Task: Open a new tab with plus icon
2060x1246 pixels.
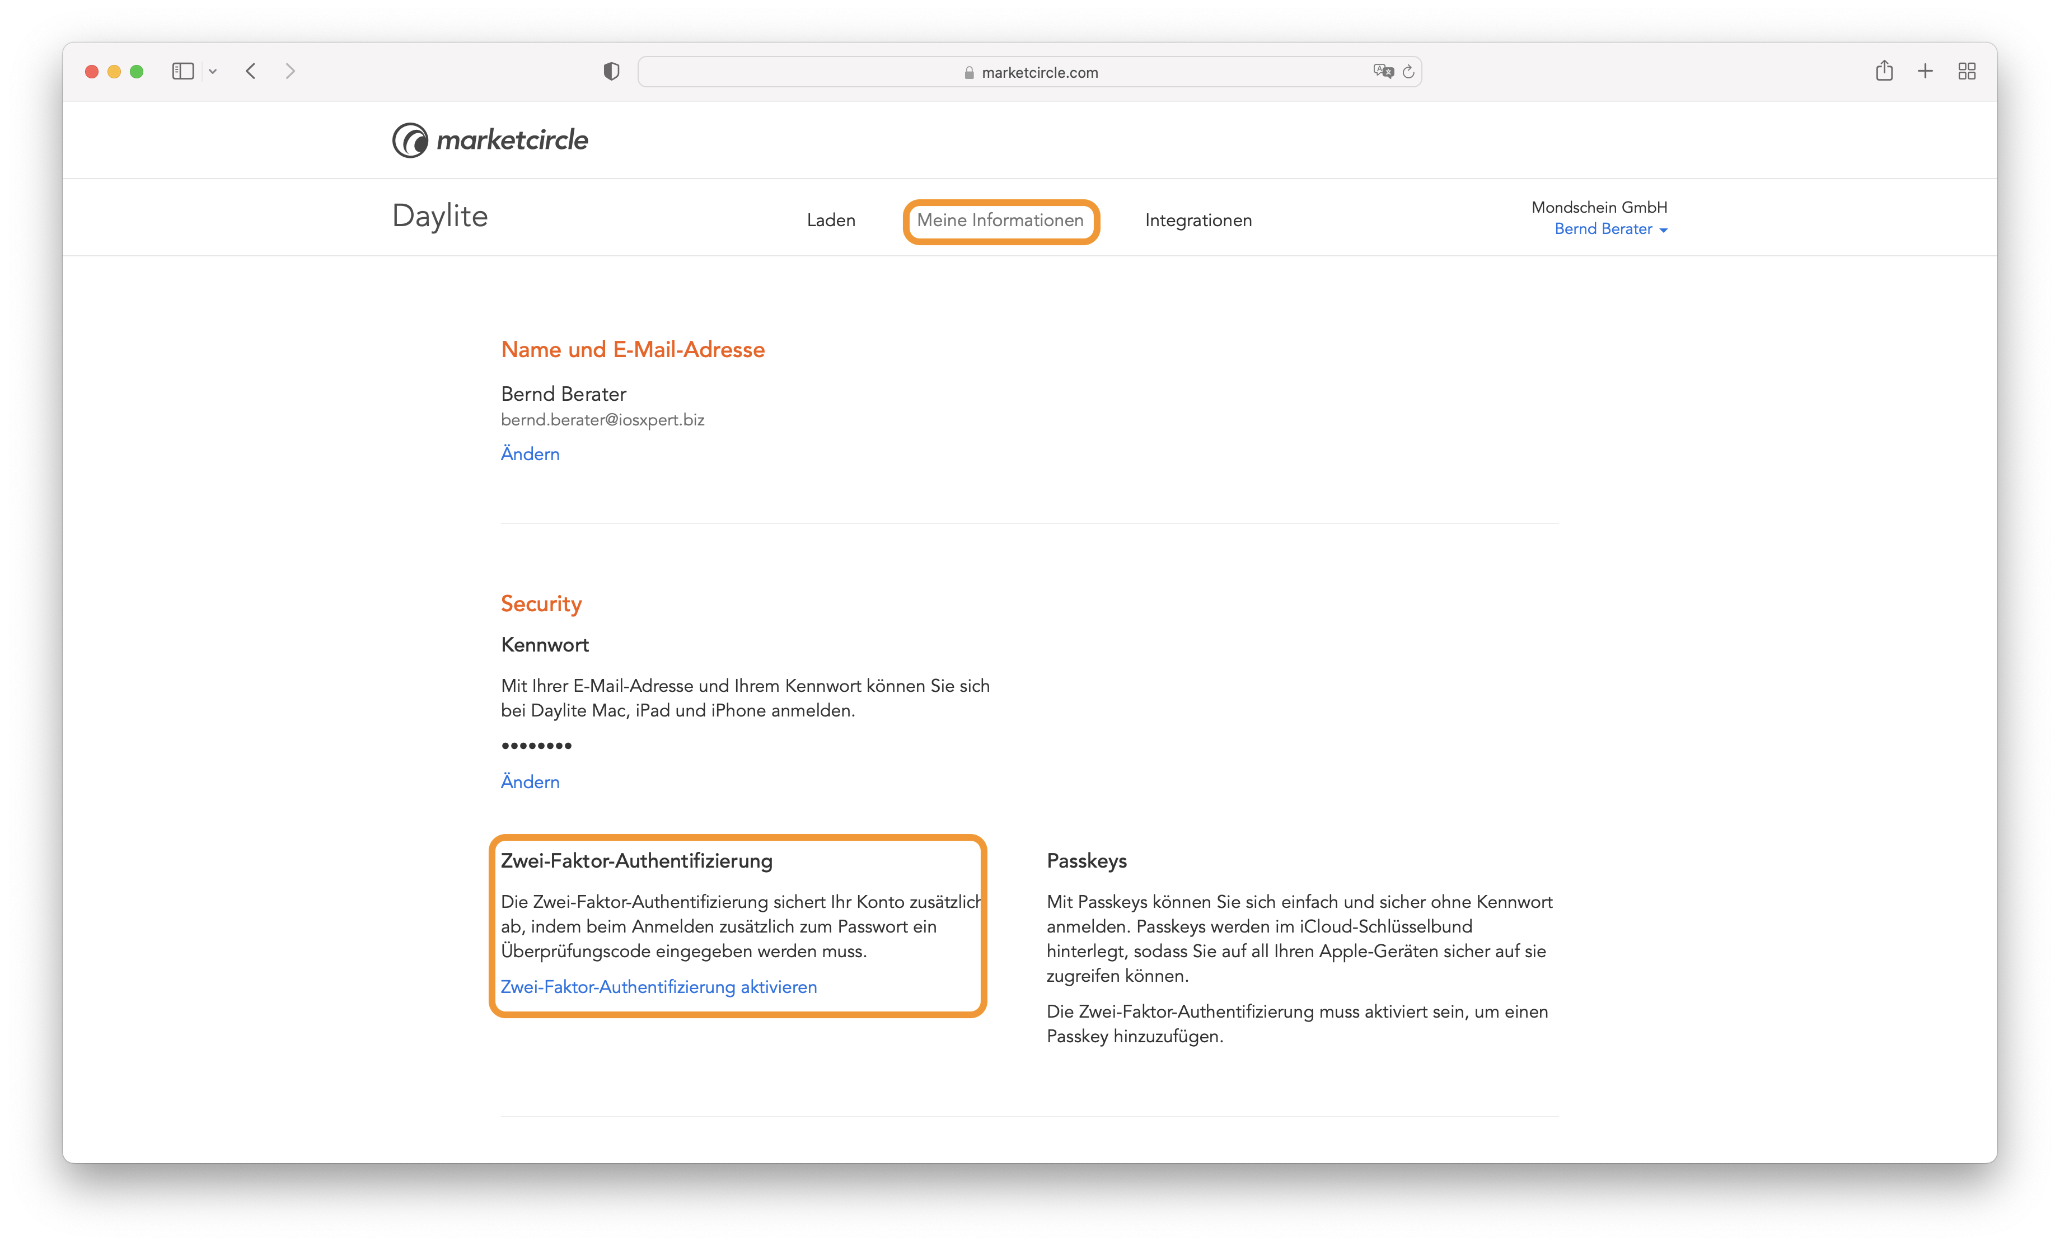Action: pyautogui.click(x=1925, y=71)
